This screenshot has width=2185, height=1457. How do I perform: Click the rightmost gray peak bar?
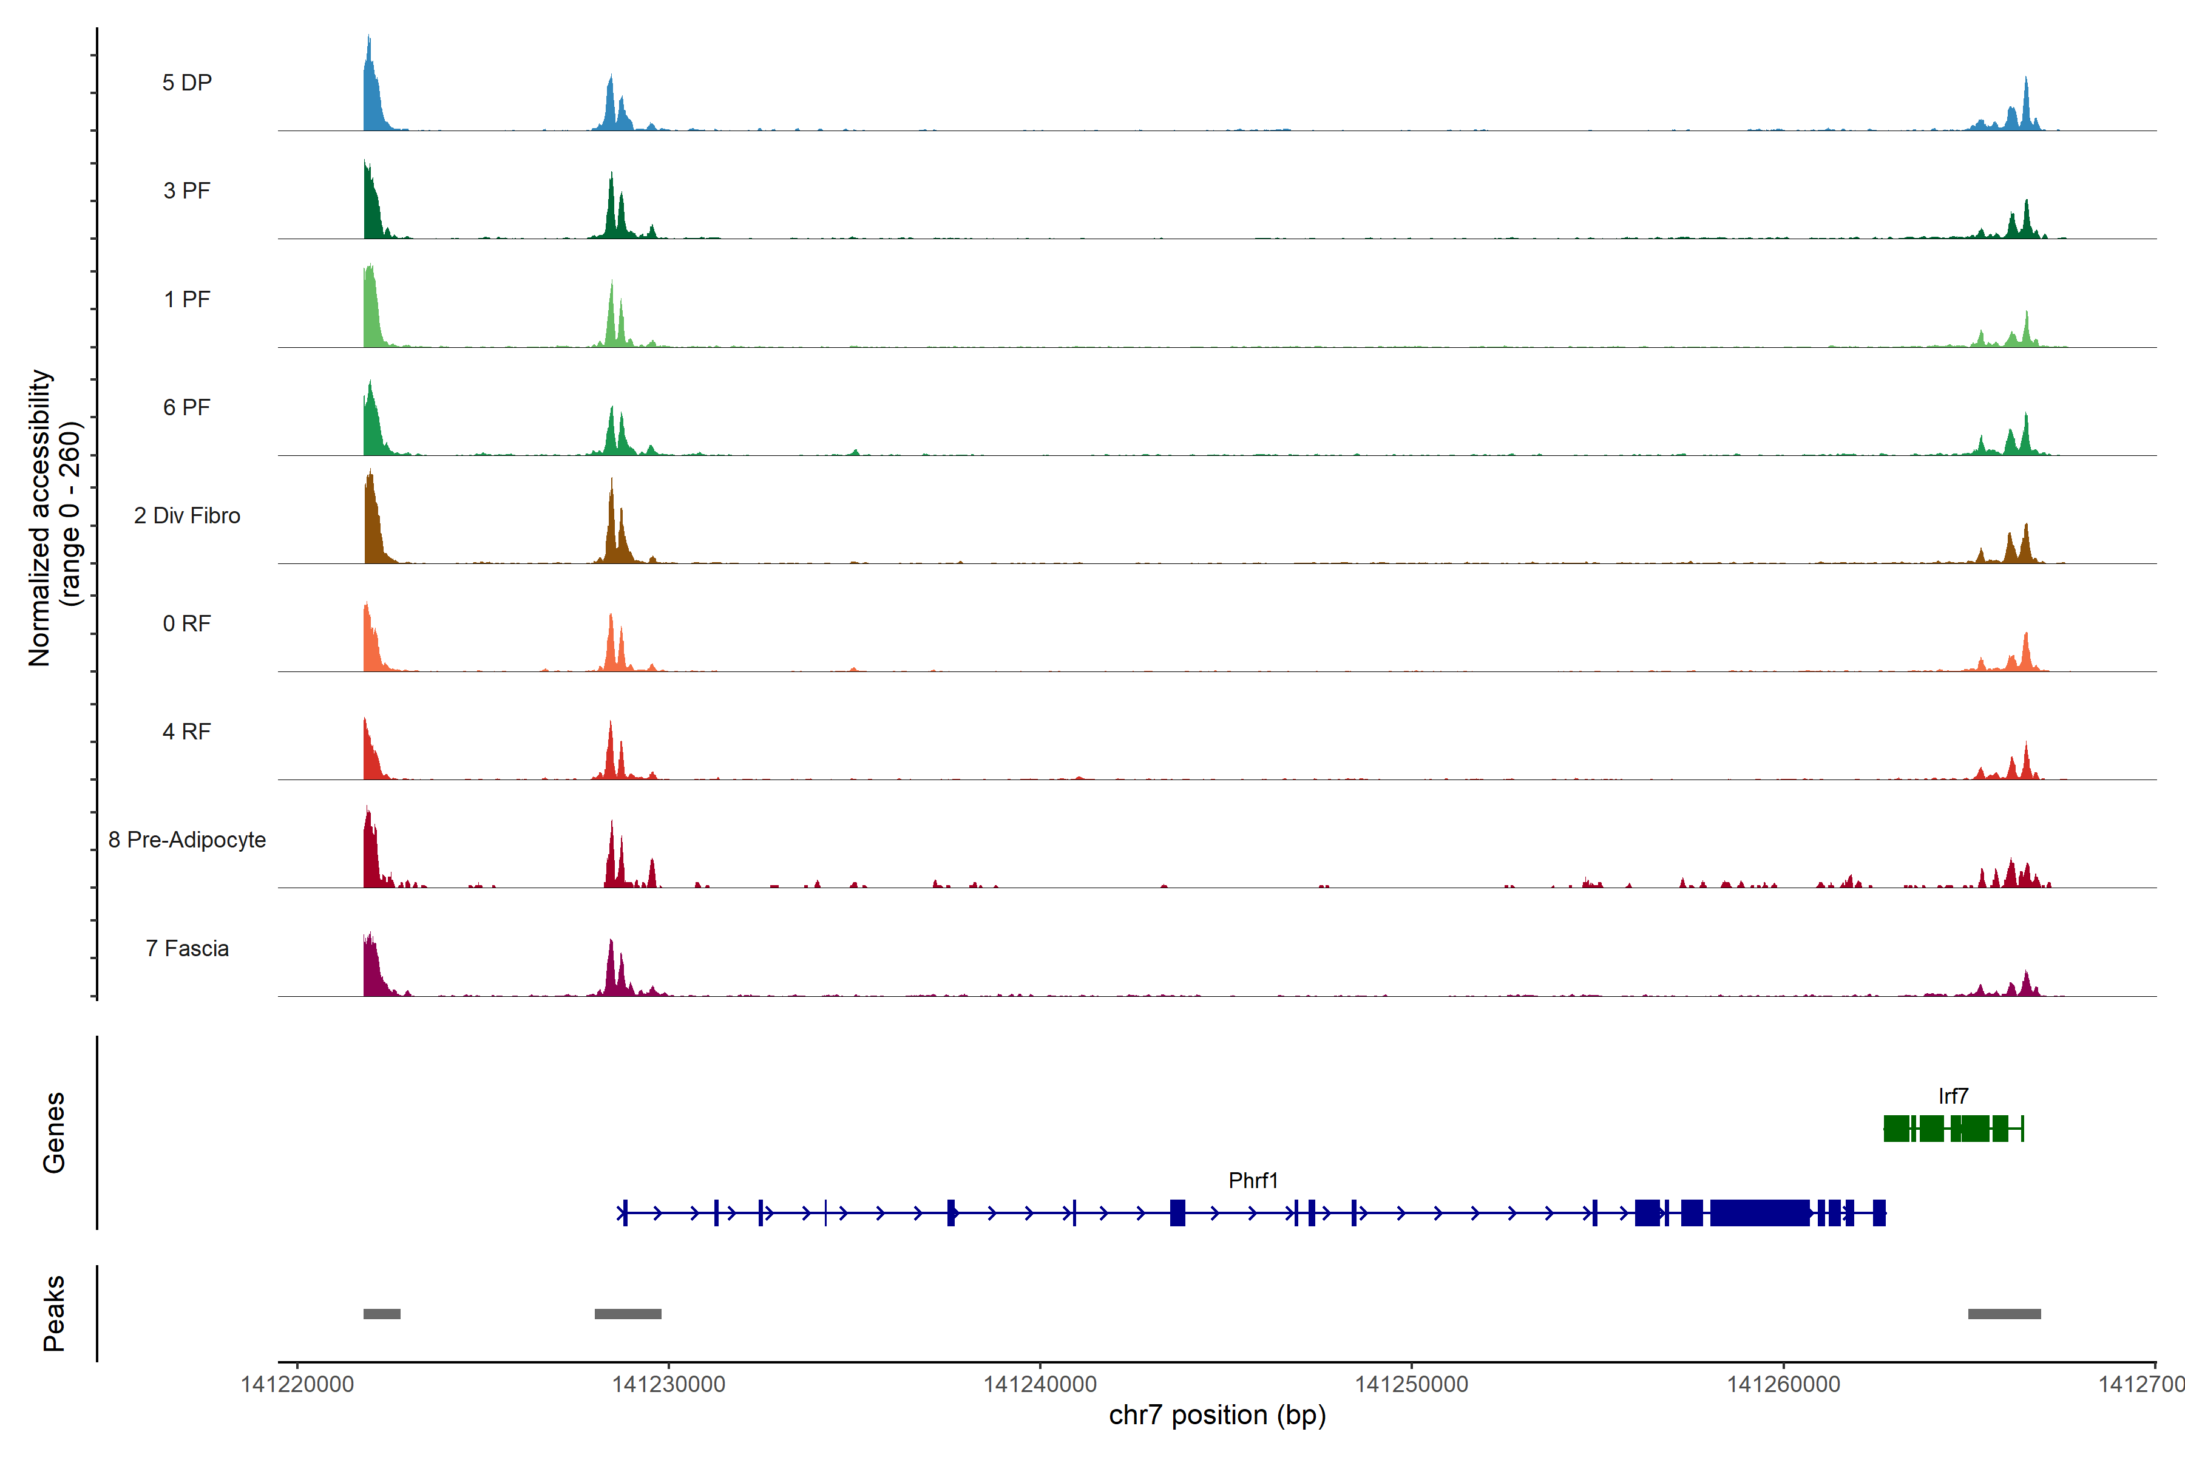pos(2004,1314)
